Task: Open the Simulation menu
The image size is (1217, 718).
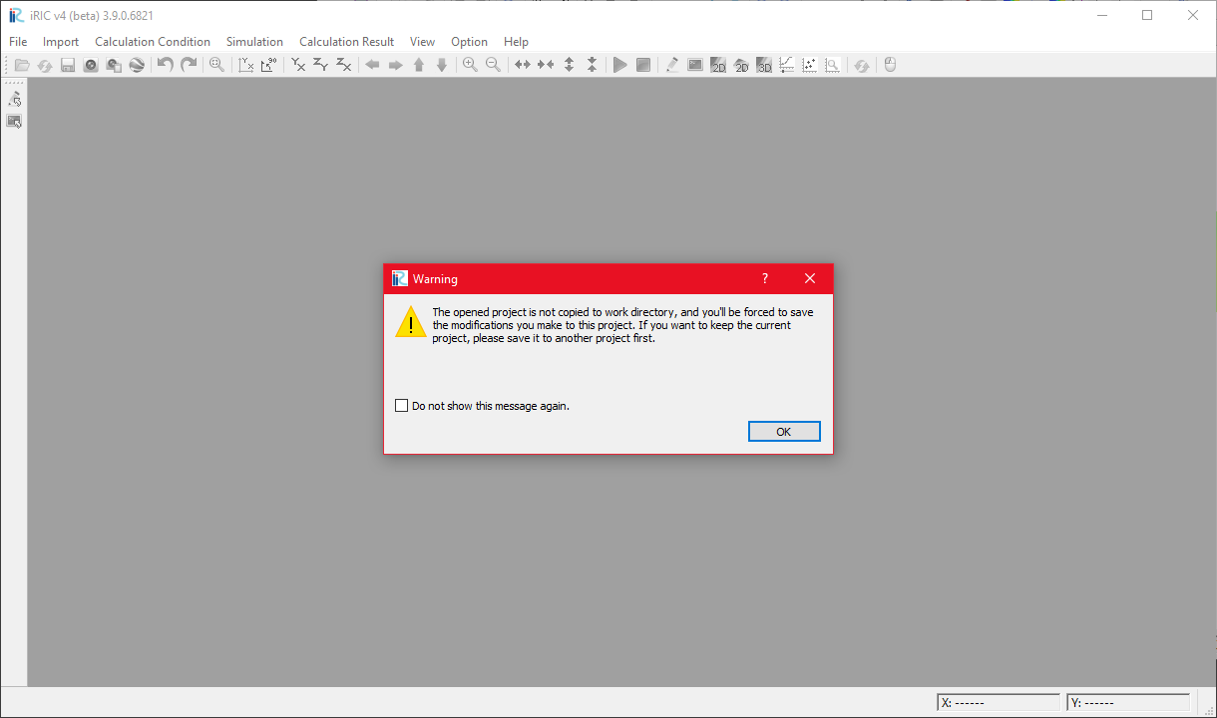Action: 254,42
